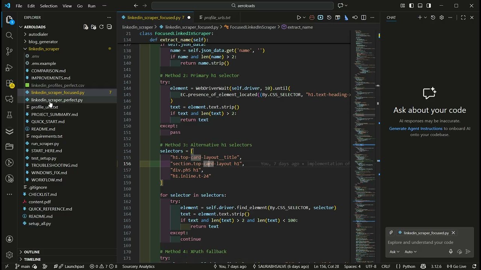481x270 pixels.
Task: Click the errors and warnings counter
Action: pos(103,267)
